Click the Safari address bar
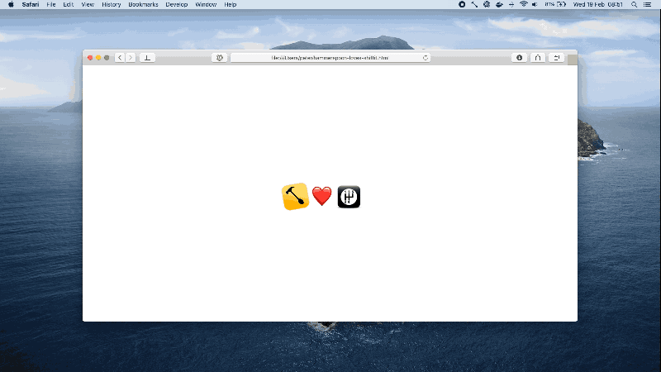661x372 pixels. 330,58
